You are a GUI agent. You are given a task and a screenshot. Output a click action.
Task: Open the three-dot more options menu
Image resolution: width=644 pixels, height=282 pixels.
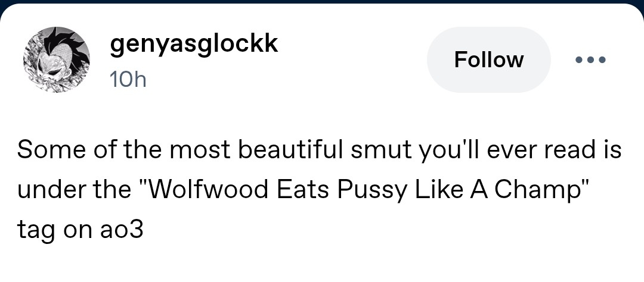[x=590, y=60]
